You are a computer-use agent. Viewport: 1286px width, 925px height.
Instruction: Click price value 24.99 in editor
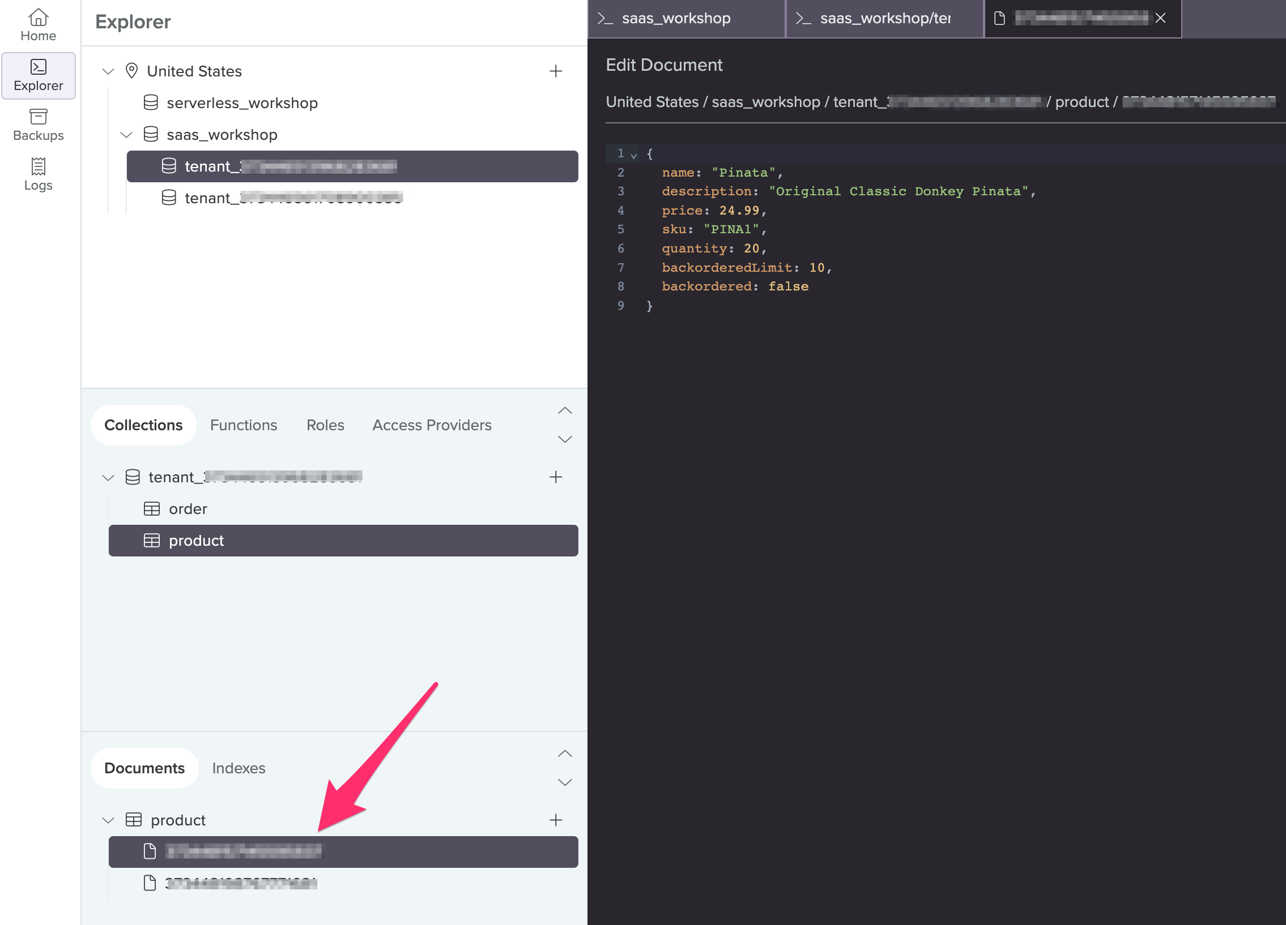[739, 211]
